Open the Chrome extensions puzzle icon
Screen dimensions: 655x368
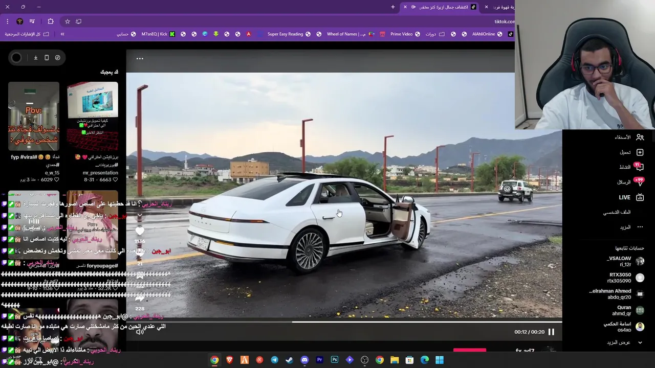coord(50,21)
